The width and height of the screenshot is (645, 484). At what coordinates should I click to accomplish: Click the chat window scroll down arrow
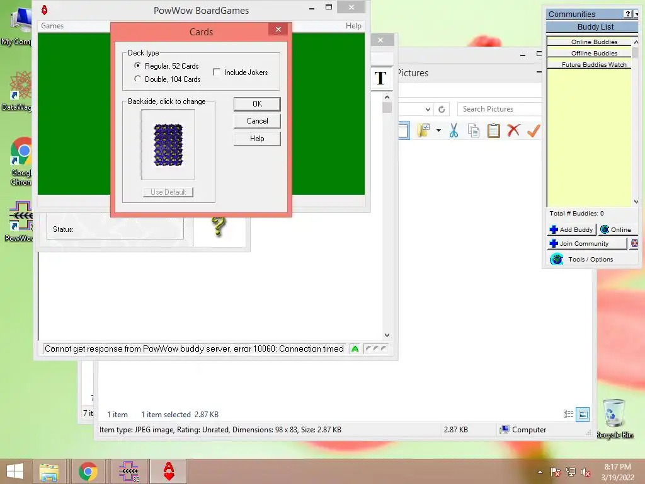(x=387, y=335)
